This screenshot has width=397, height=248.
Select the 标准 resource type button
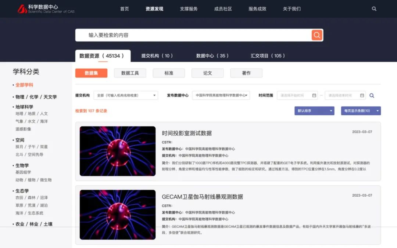coord(168,73)
